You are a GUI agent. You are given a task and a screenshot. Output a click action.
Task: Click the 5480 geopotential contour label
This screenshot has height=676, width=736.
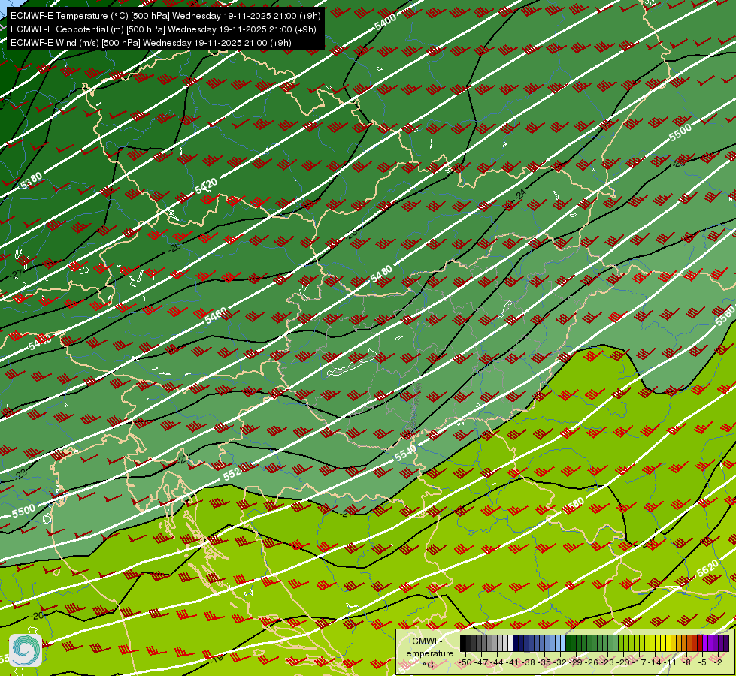381,274
